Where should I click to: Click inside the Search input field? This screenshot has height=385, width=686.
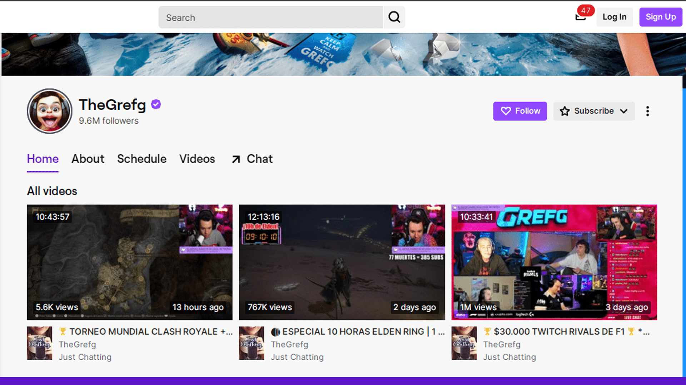coord(271,17)
